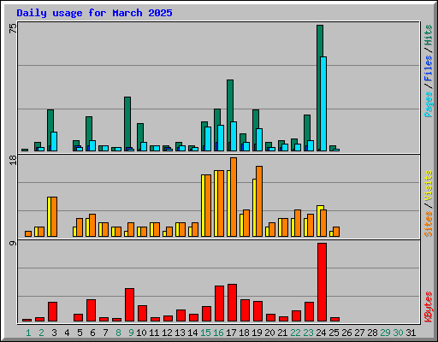Click the orange Visits bar on day 3
The image size is (438, 342).
[54, 216]
